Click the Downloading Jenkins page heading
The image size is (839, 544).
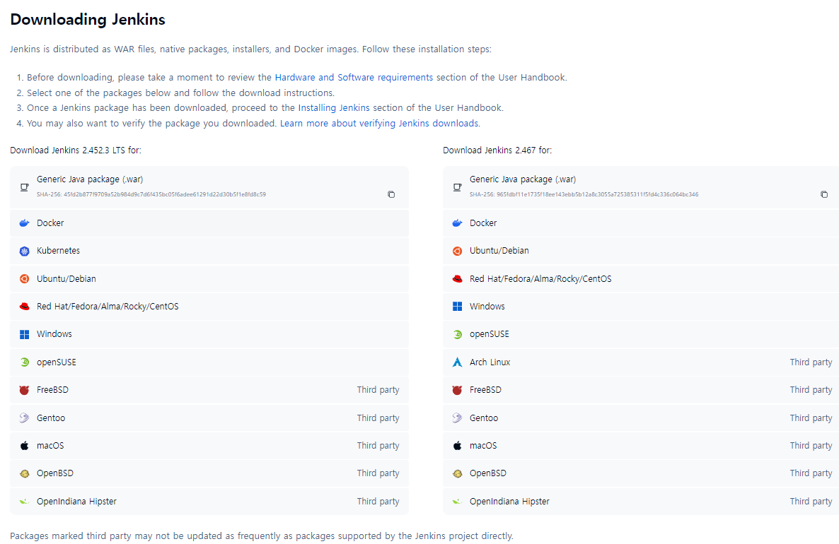click(x=88, y=20)
